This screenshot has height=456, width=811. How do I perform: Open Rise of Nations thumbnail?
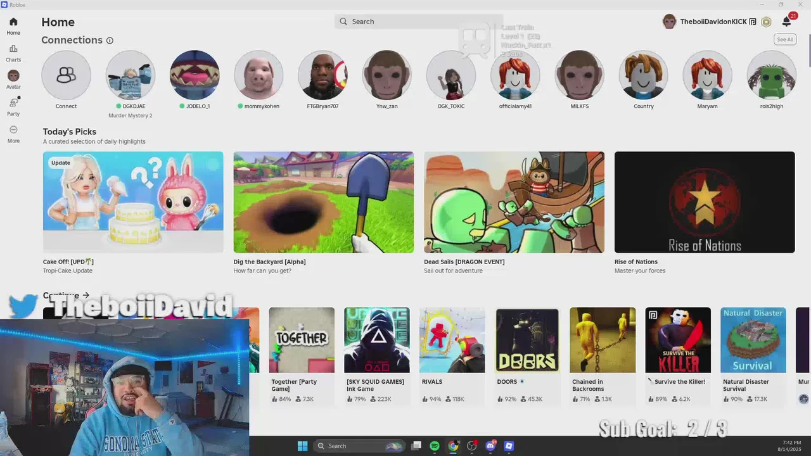[x=705, y=202]
